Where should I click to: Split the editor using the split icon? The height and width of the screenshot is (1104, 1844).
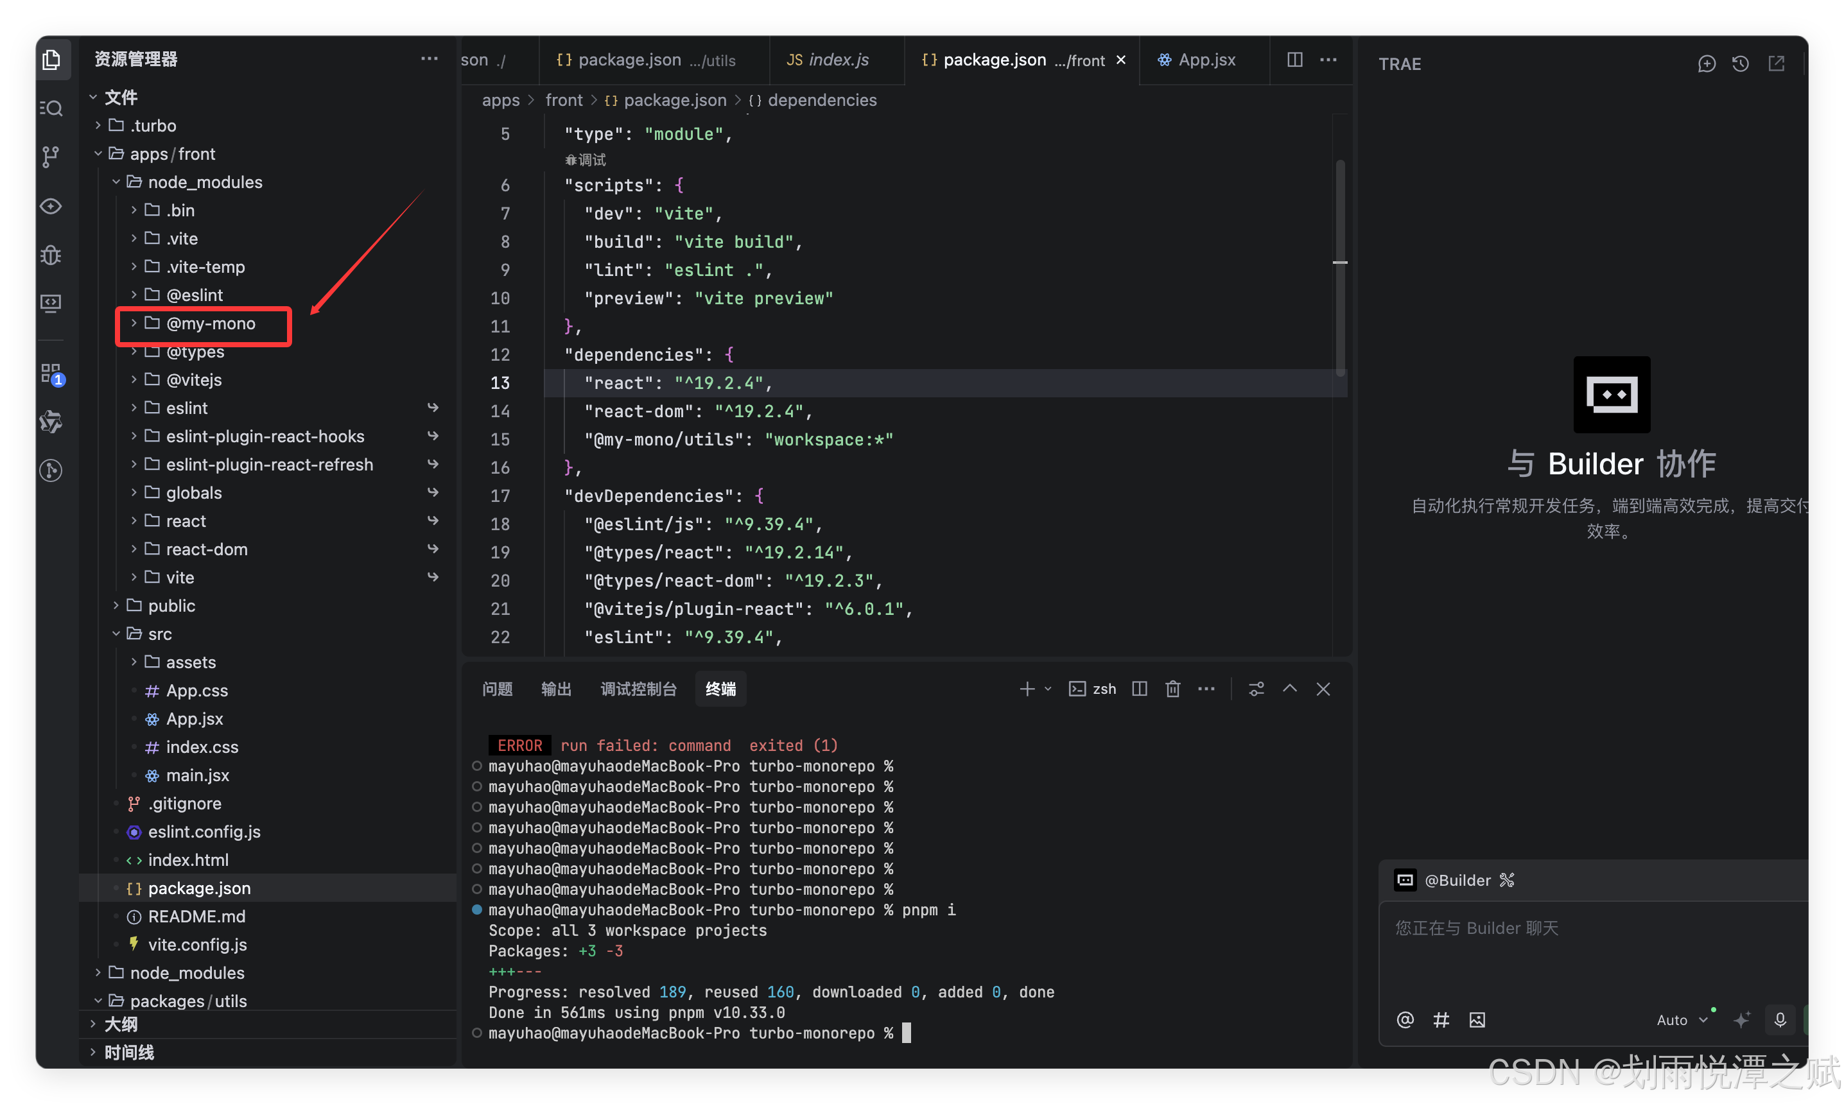1295,60
